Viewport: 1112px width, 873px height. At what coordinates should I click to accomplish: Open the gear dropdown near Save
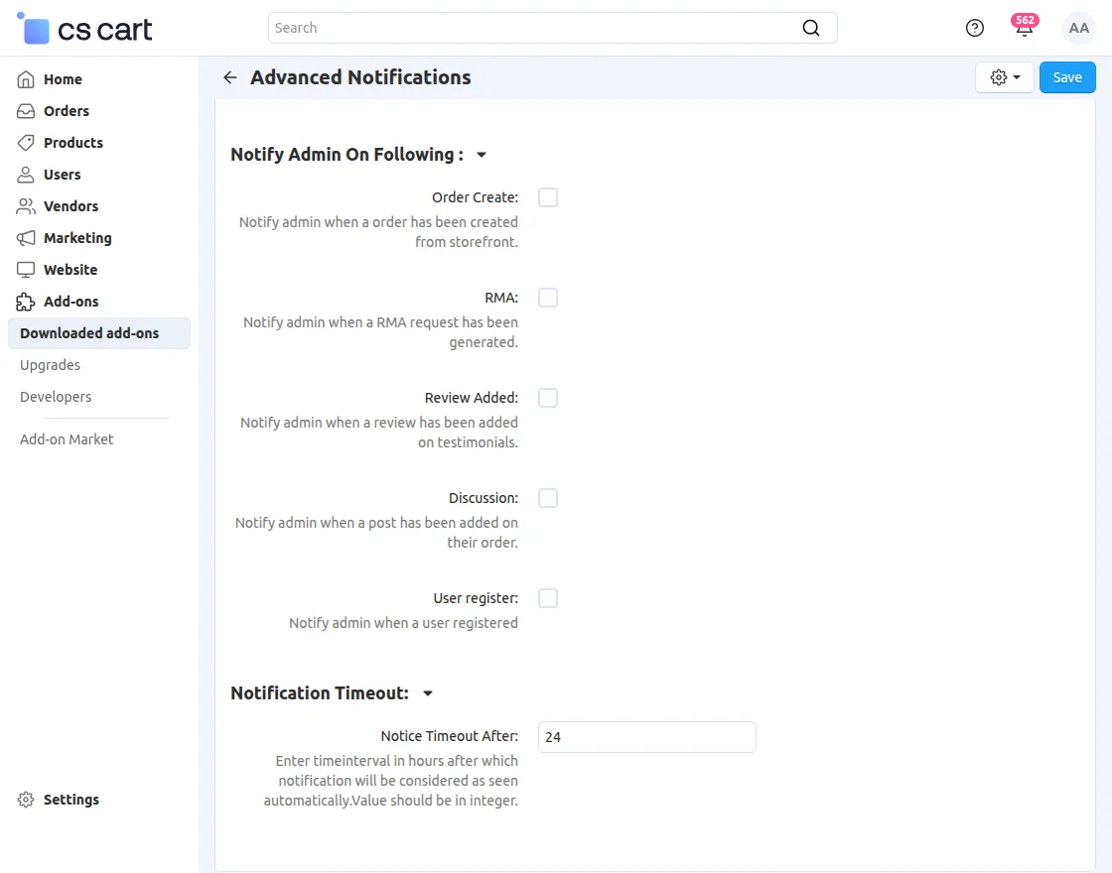click(x=1004, y=76)
